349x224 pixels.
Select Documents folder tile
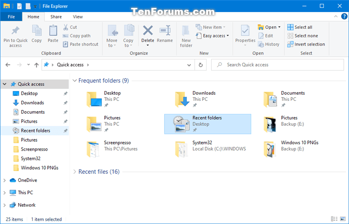pos(296,99)
